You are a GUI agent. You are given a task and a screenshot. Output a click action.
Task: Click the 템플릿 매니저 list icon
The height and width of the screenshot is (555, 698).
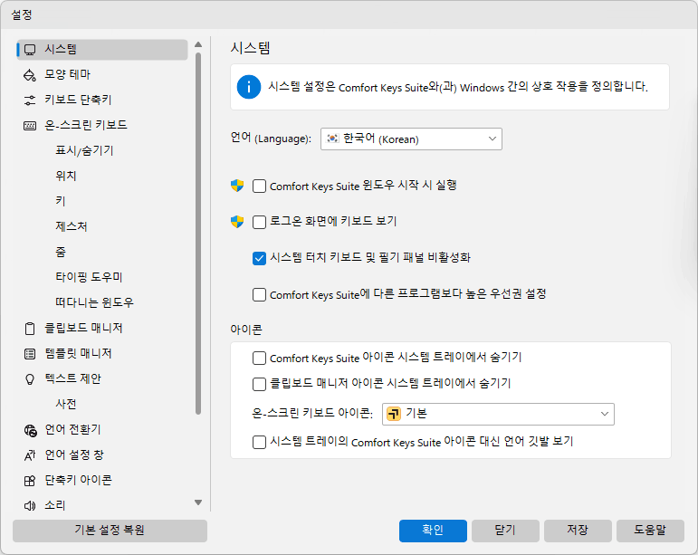[x=30, y=354]
